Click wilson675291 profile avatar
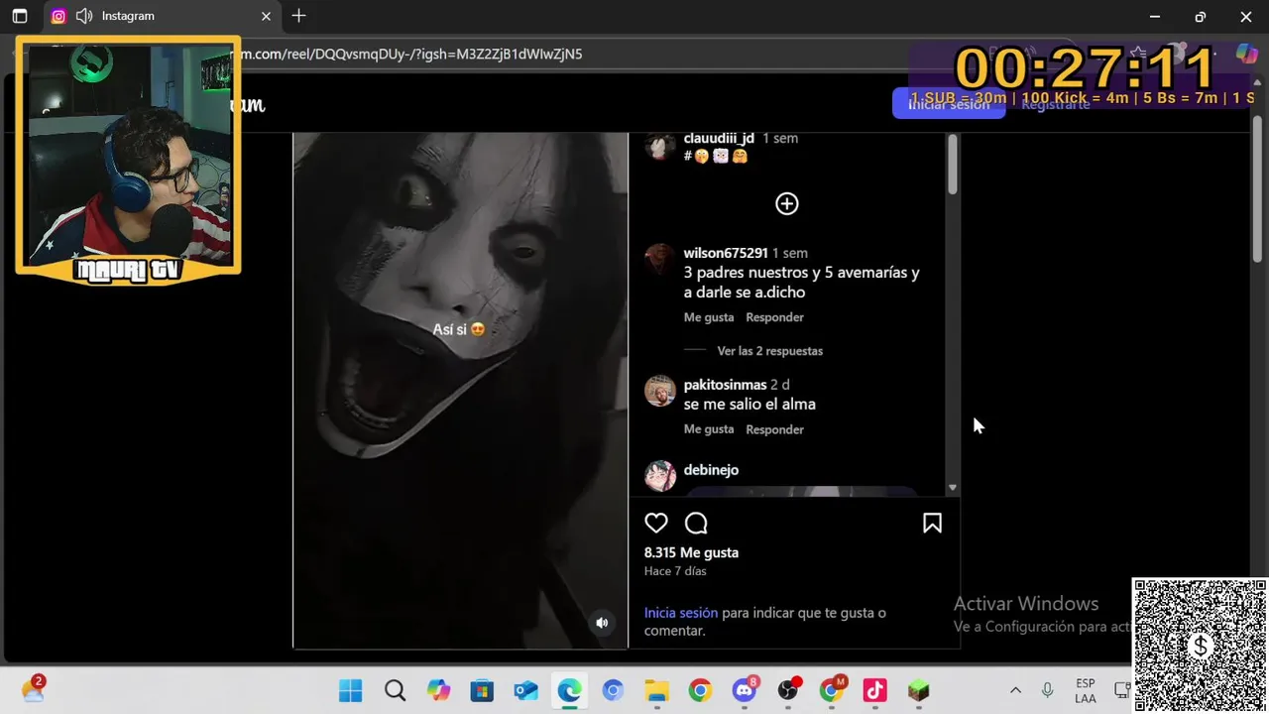The height and width of the screenshot is (714, 1269). [x=660, y=260]
